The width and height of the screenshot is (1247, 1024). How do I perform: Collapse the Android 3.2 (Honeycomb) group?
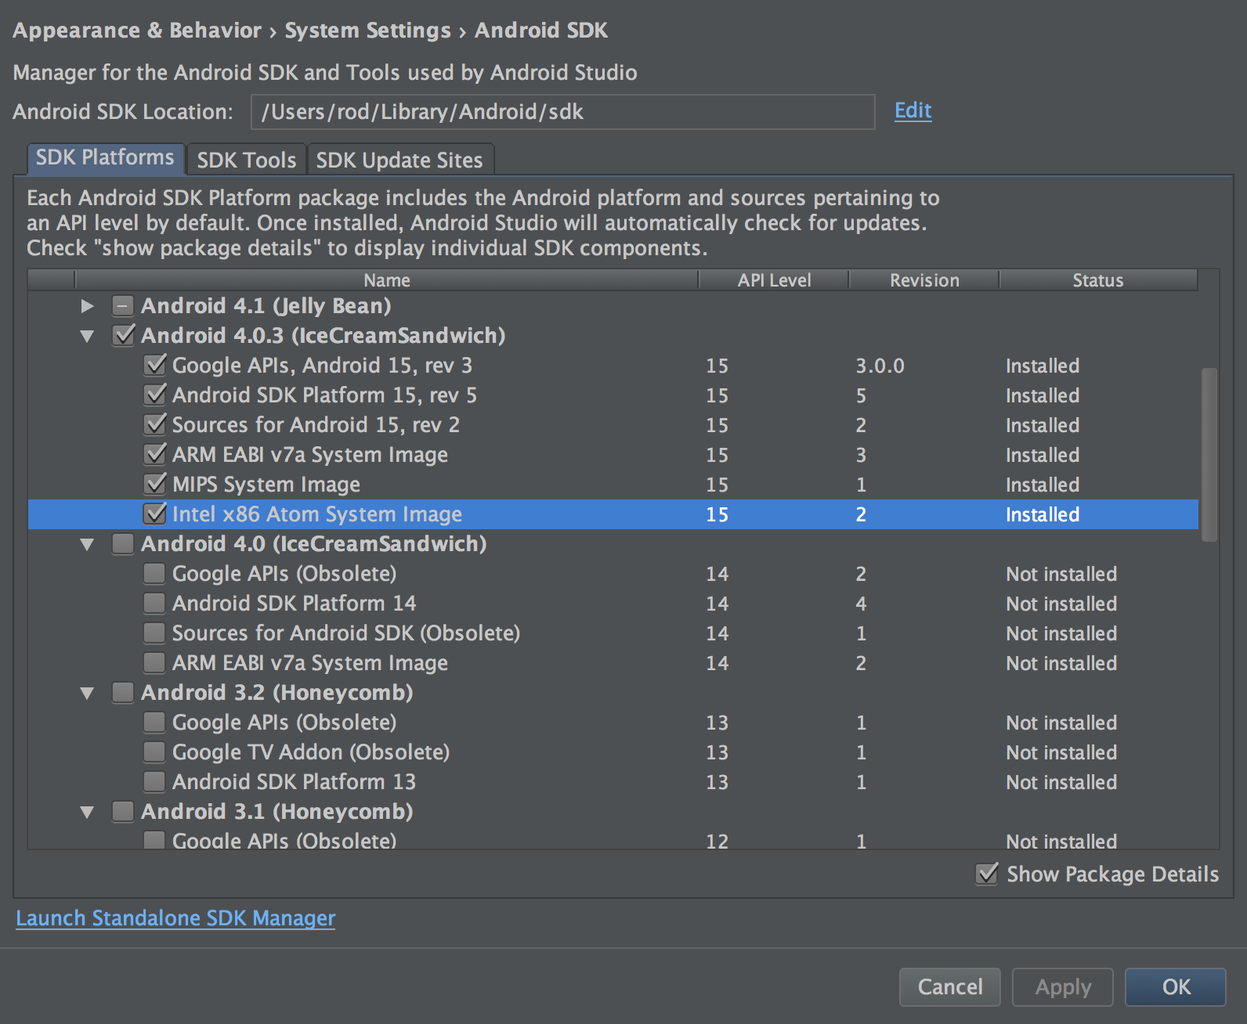[x=87, y=694]
